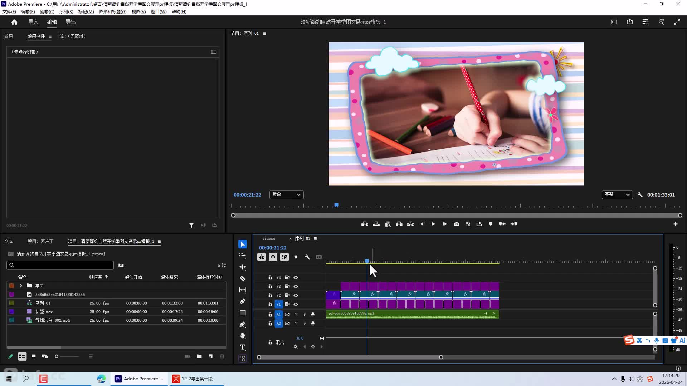This screenshot has width=687, height=386.
Task: Switch to 项目: 客户丁 tab
Action: point(40,242)
